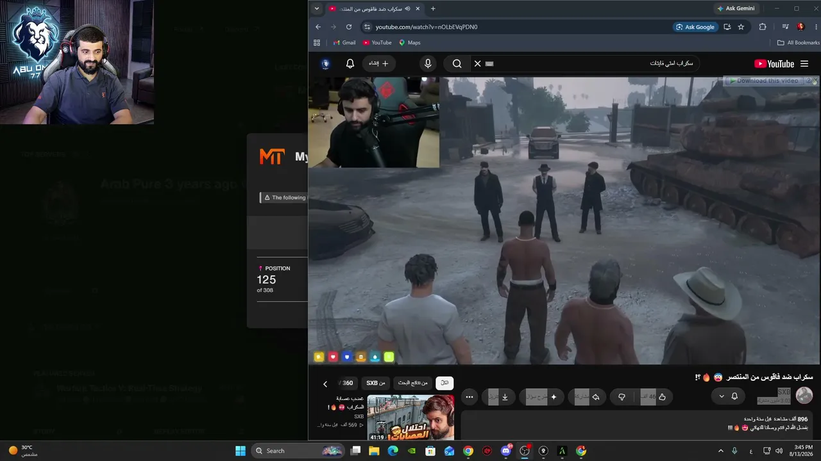This screenshot has height=461, width=821.
Task: Go to the YouTube home logo
Action: click(774, 63)
